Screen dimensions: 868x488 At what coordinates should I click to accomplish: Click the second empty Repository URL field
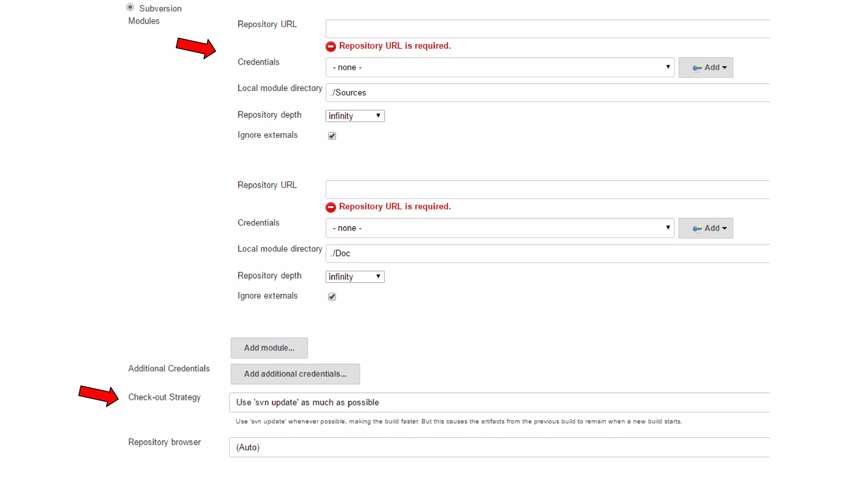coord(547,189)
